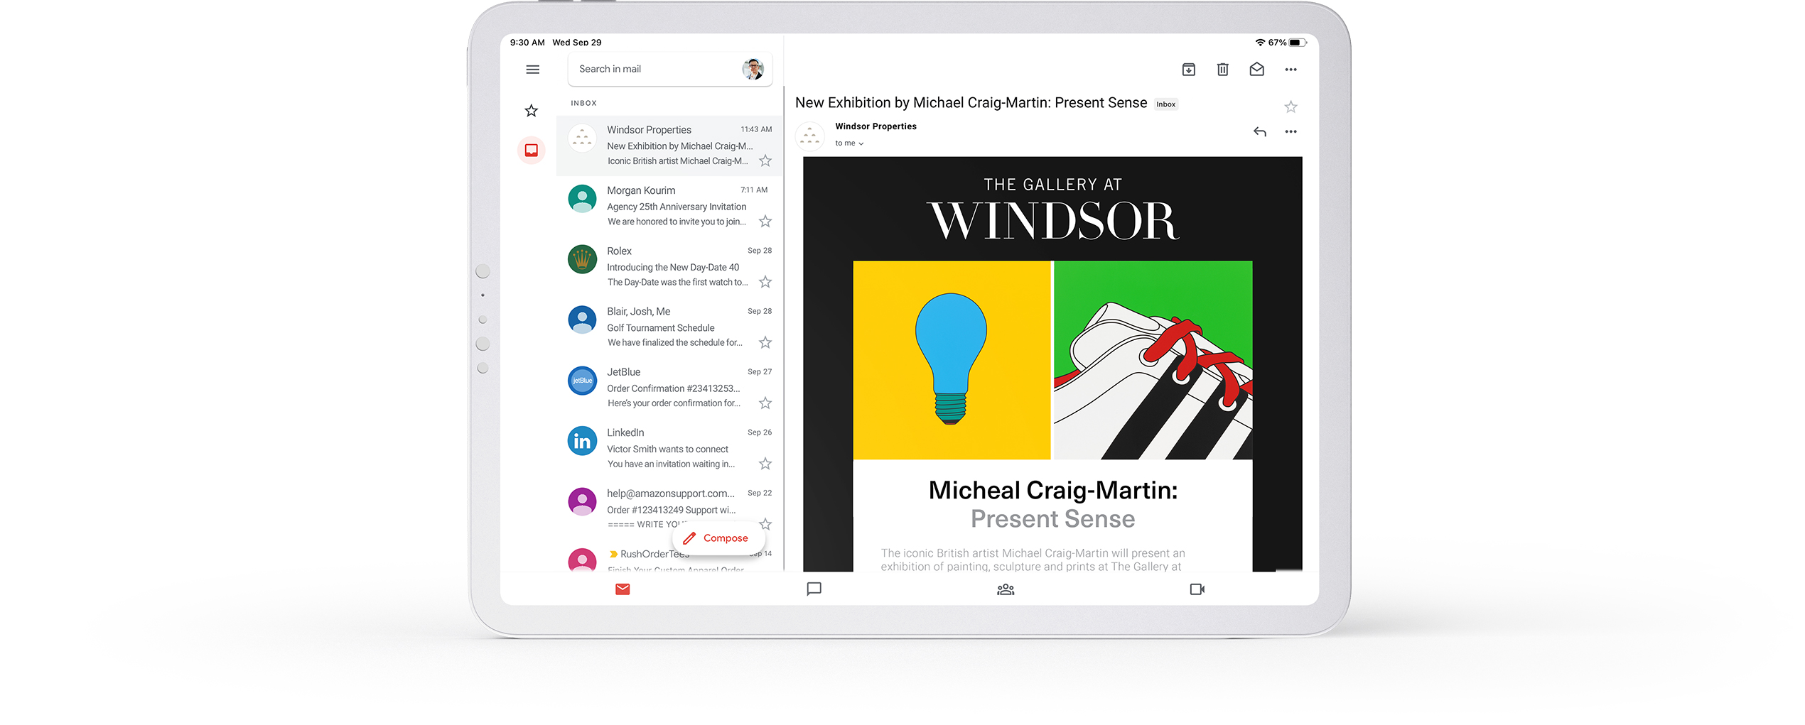
Task: Switch to the Meet video tab
Action: pos(1197,589)
